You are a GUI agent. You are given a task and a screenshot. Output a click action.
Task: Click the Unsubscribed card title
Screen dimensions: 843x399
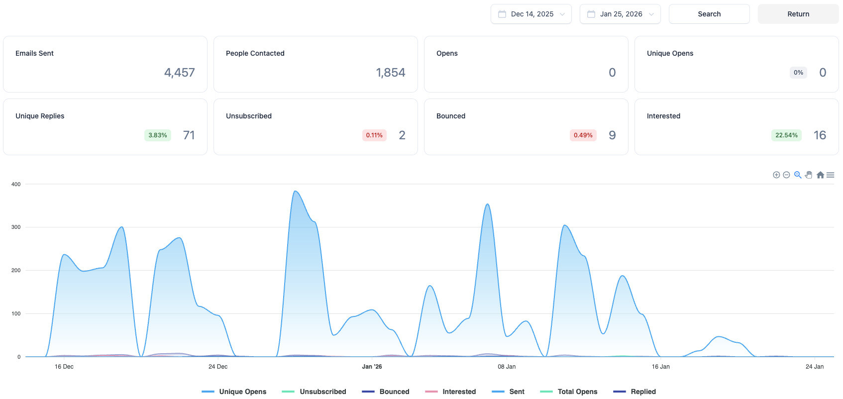(249, 116)
